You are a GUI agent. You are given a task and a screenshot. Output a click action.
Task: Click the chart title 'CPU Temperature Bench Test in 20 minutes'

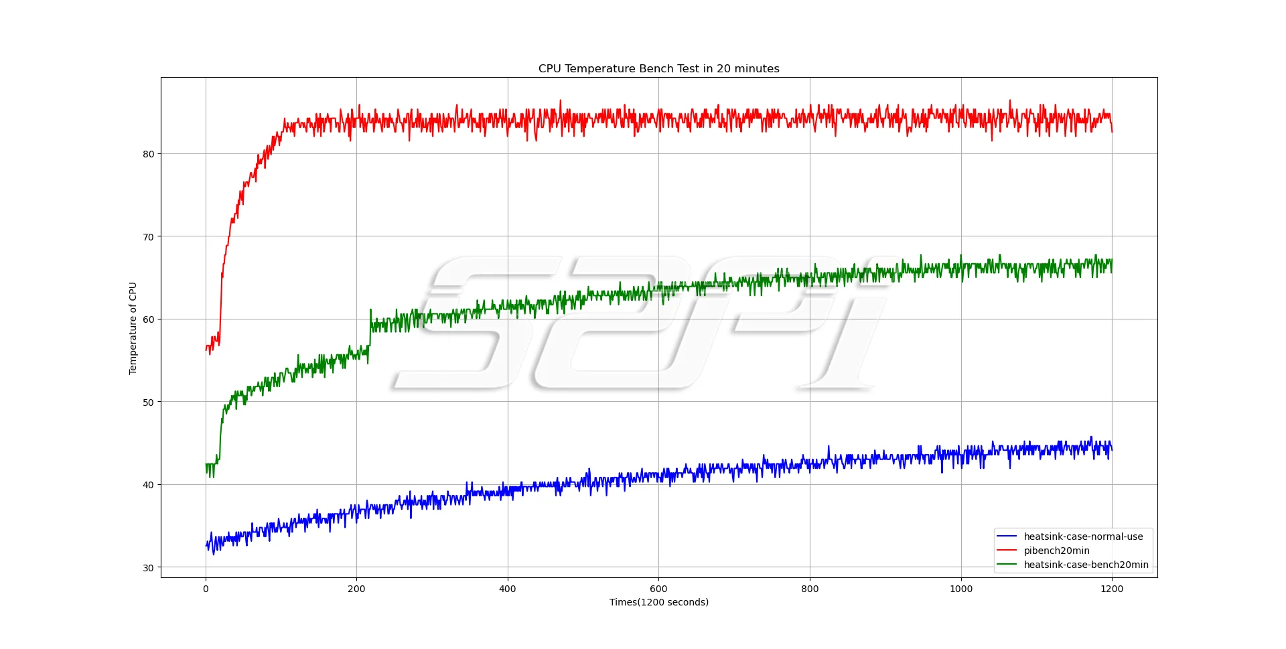[x=658, y=68]
